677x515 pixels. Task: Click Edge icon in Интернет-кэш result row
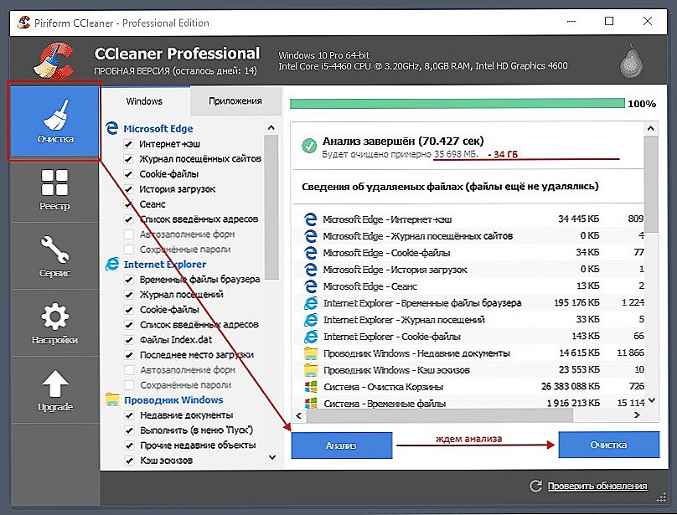pos(310,219)
